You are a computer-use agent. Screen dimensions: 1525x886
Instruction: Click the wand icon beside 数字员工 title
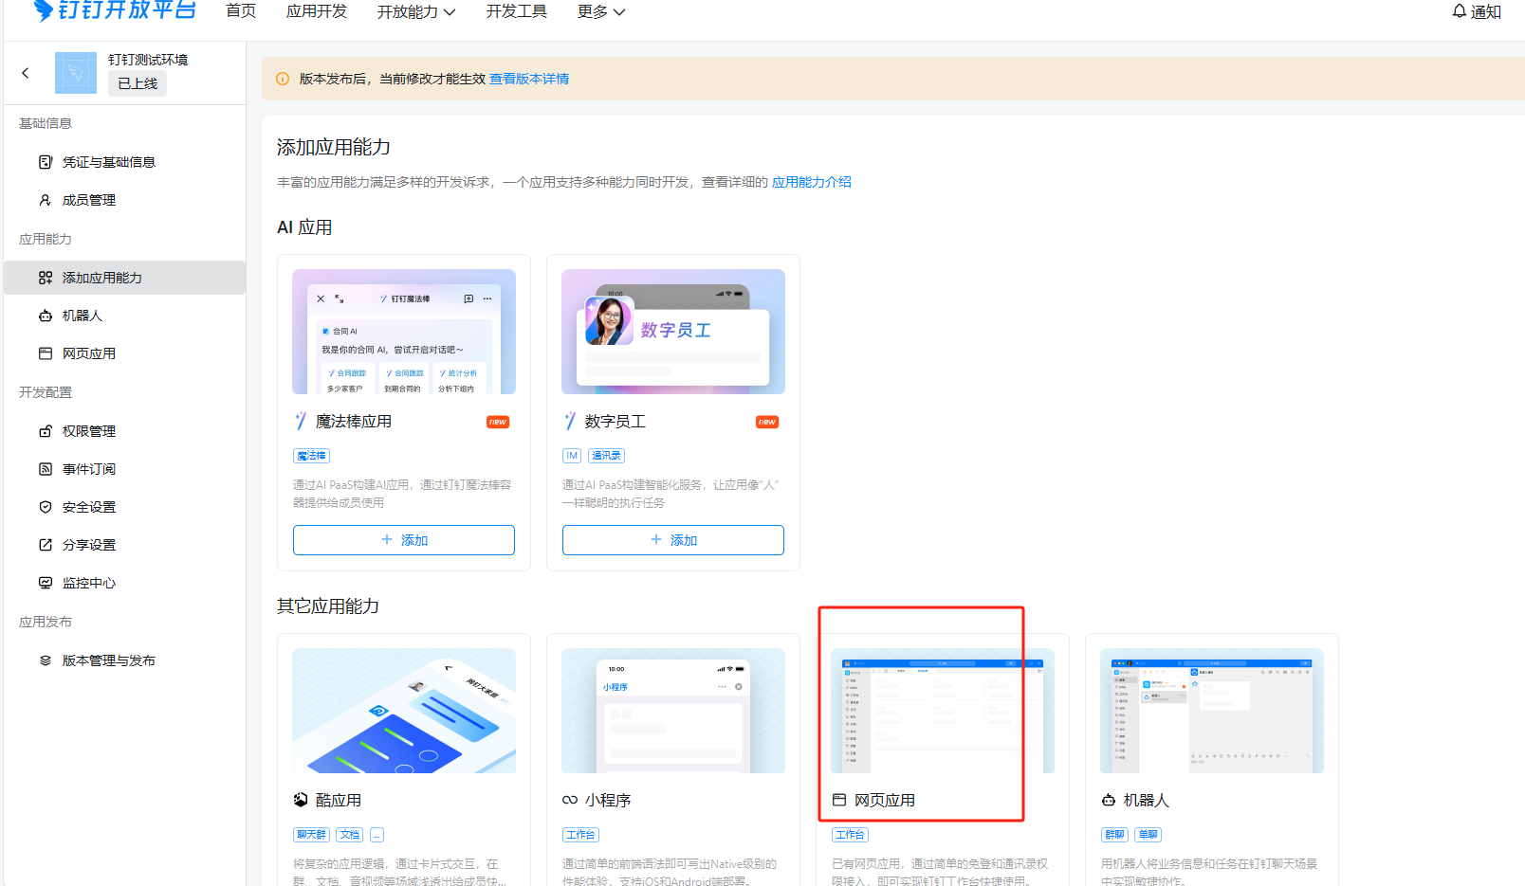click(x=570, y=421)
